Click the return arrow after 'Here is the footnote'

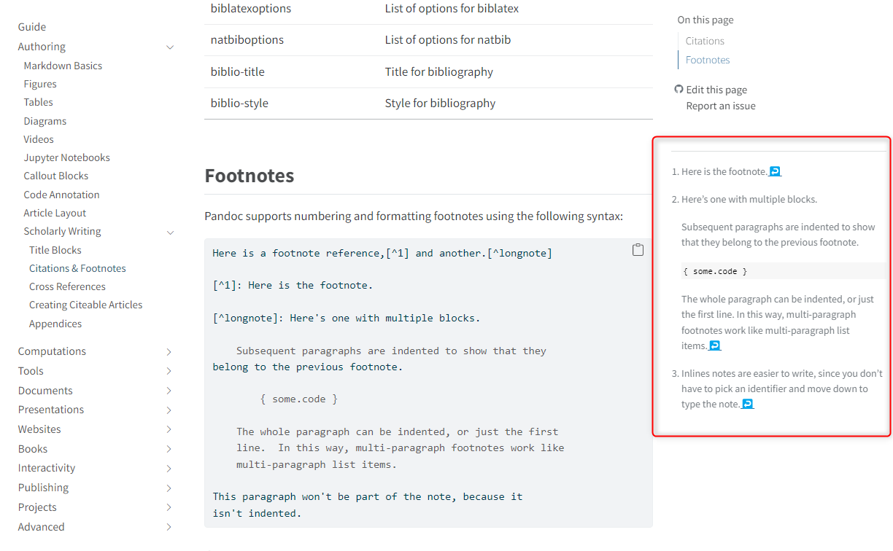[x=775, y=171]
